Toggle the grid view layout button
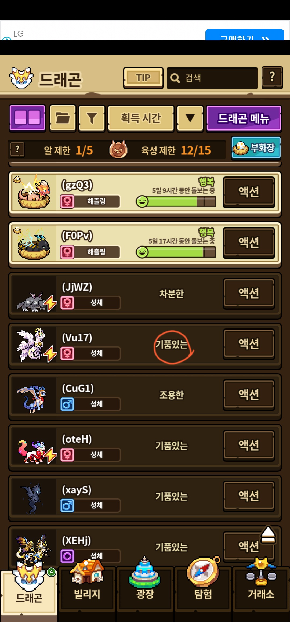The height and width of the screenshot is (622, 290). coord(27,118)
